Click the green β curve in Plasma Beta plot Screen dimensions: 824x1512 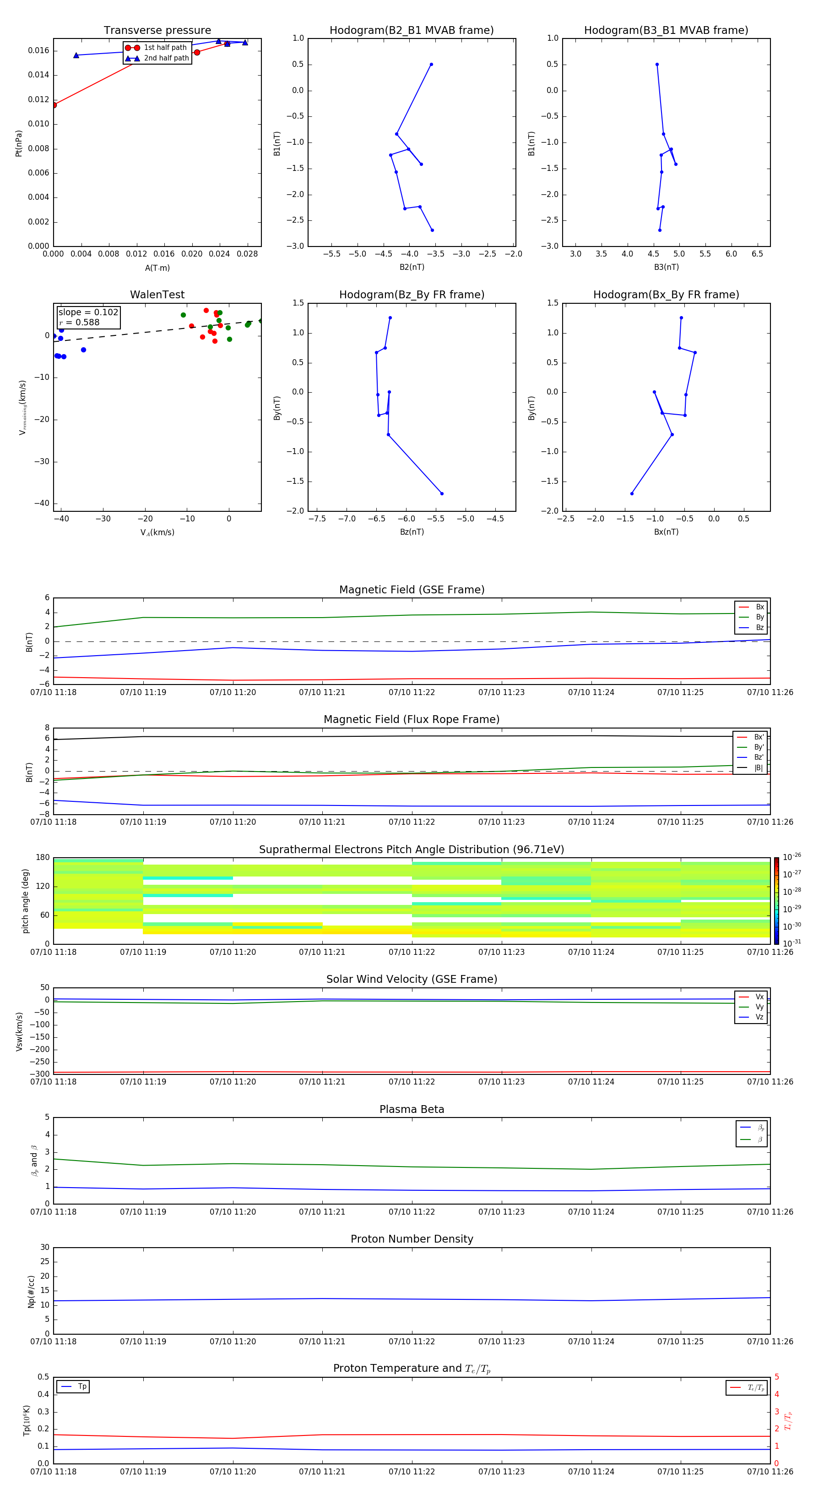click(412, 1167)
